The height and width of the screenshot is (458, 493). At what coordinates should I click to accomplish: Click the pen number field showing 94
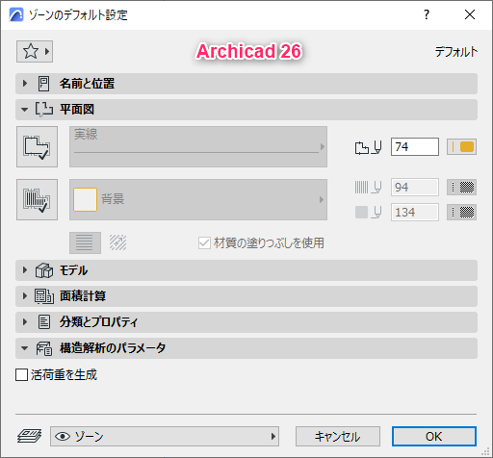(415, 188)
